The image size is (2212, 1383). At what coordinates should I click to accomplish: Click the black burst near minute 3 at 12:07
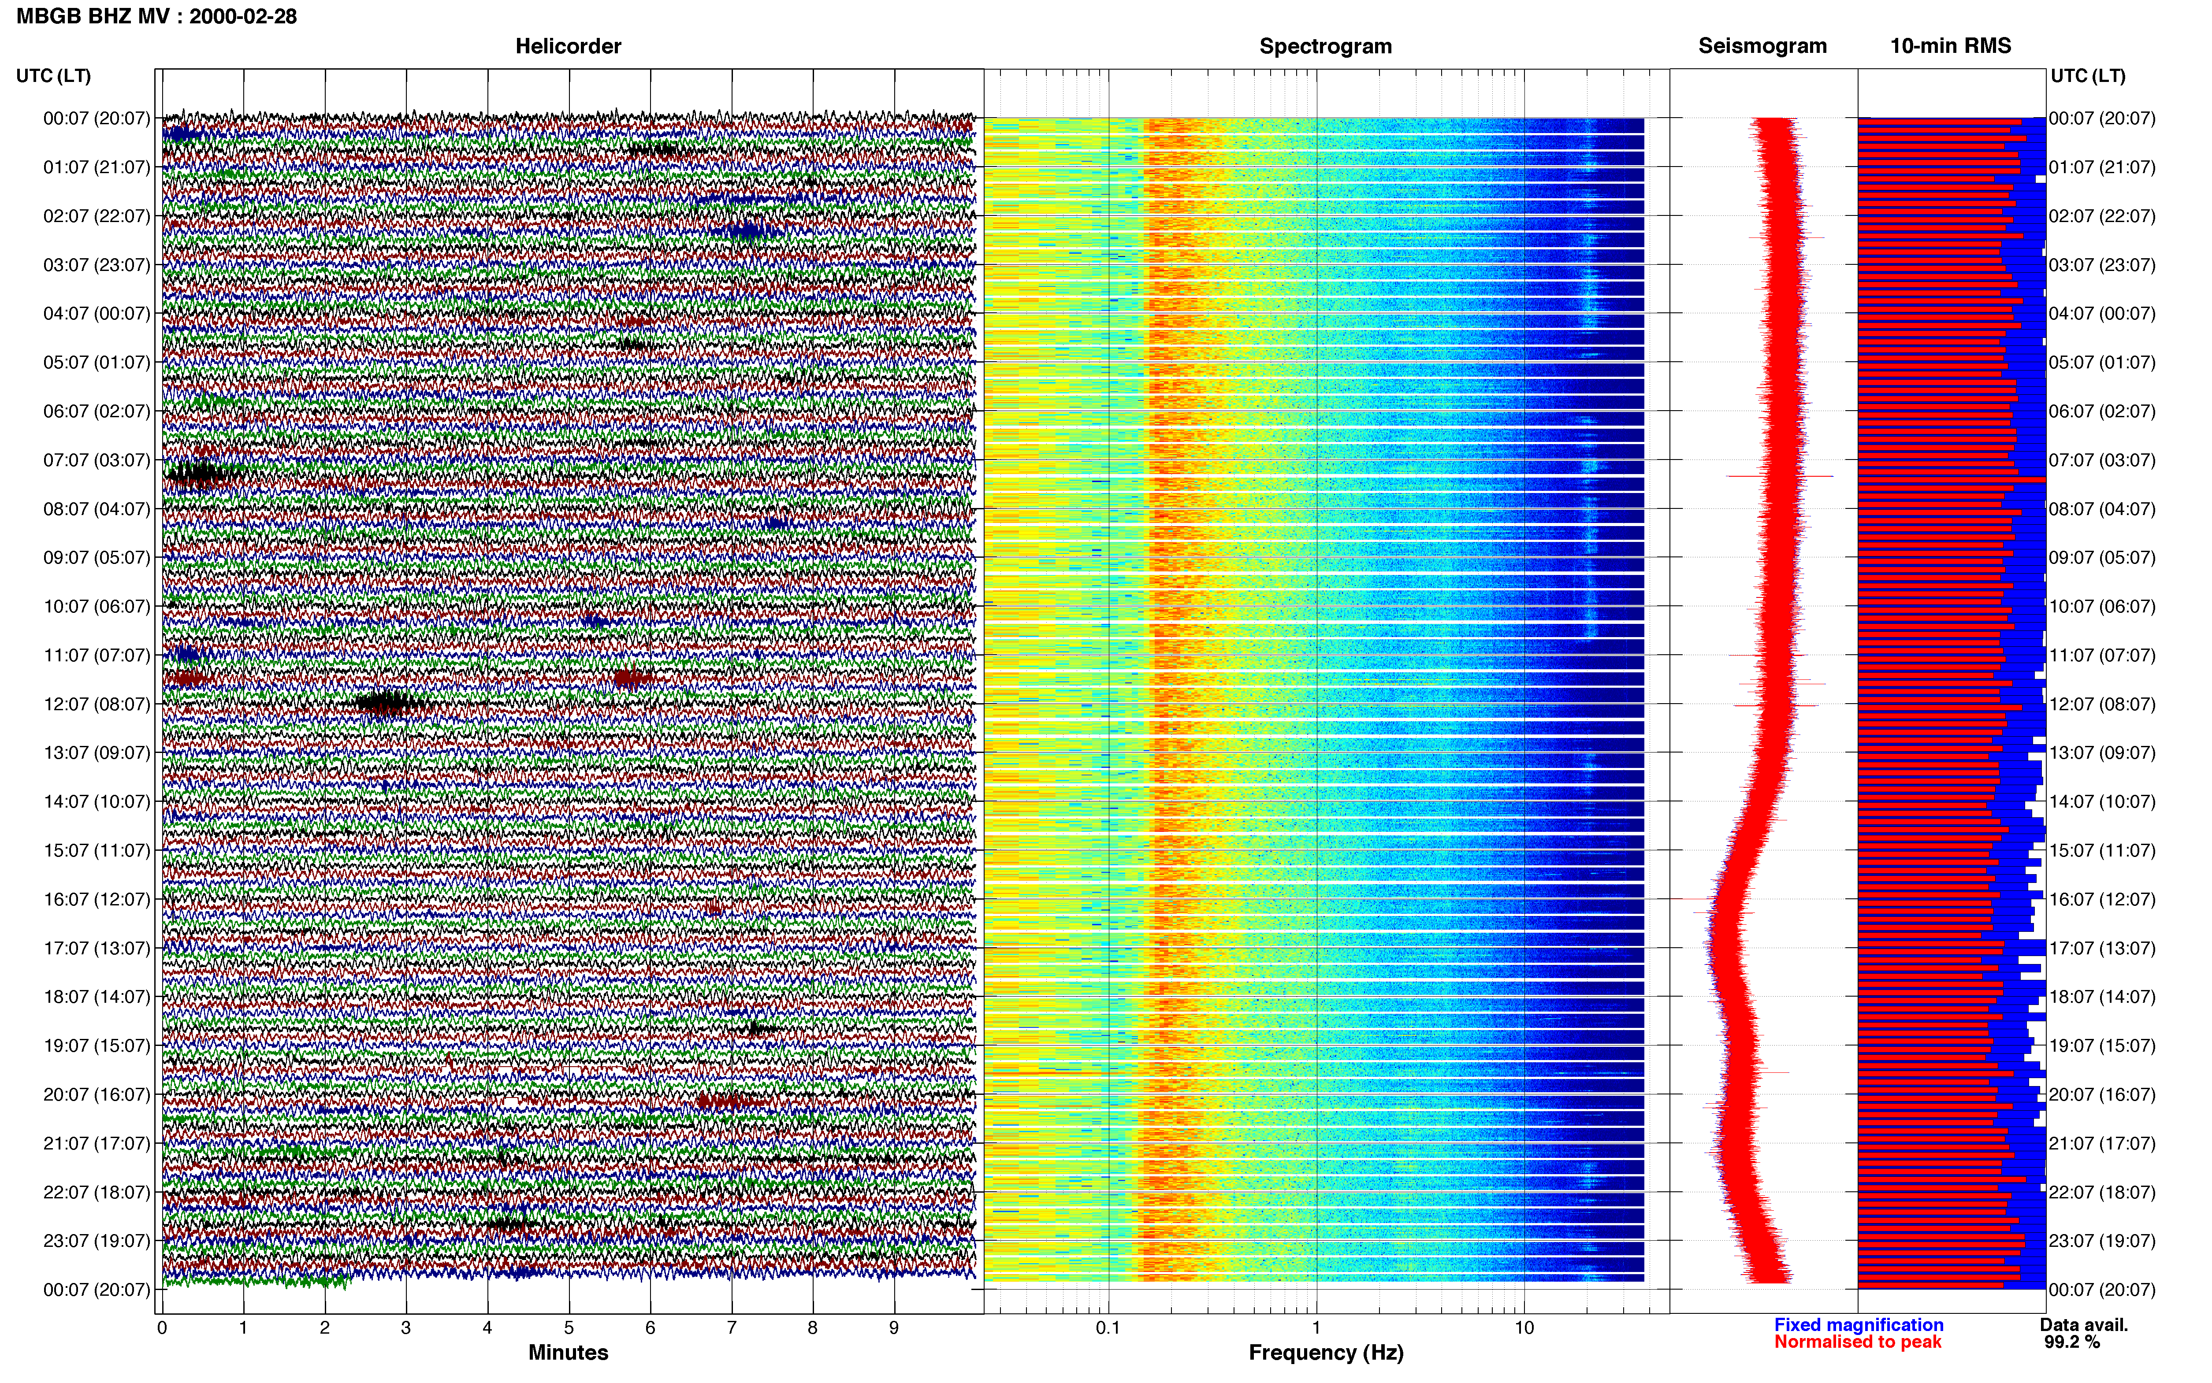pyautogui.click(x=390, y=703)
